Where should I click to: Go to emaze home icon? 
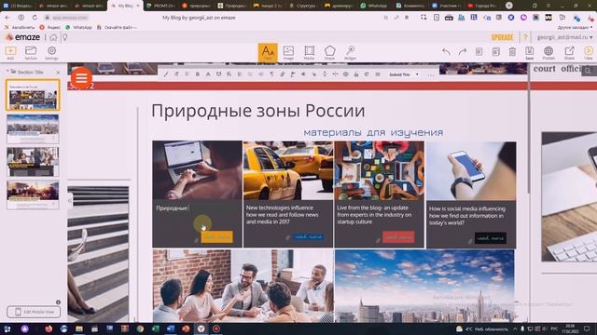(x=53, y=37)
